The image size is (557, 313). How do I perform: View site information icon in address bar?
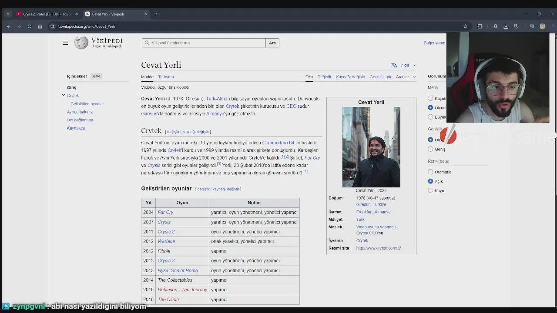point(52,27)
